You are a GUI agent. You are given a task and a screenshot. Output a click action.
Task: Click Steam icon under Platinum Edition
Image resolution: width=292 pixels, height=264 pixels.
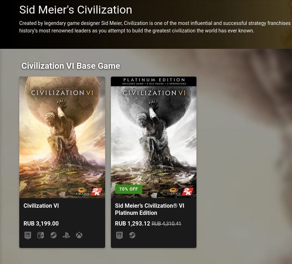coord(132,235)
